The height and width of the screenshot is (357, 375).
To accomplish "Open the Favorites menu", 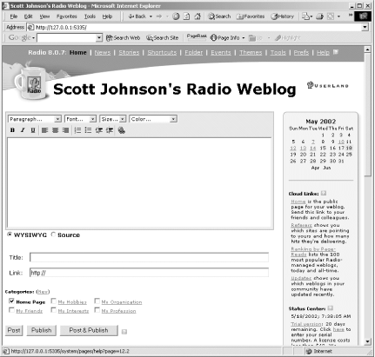I will [67, 17].
